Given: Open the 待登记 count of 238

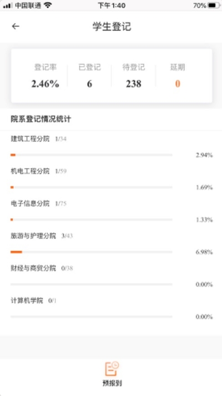Looking at the screenshot, I should tap(134, 76).
